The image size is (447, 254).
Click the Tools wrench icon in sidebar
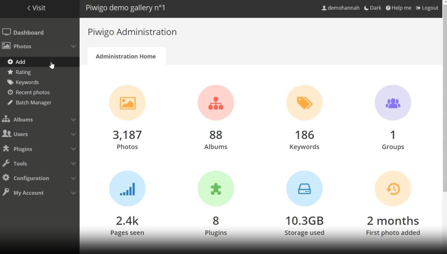6,163
